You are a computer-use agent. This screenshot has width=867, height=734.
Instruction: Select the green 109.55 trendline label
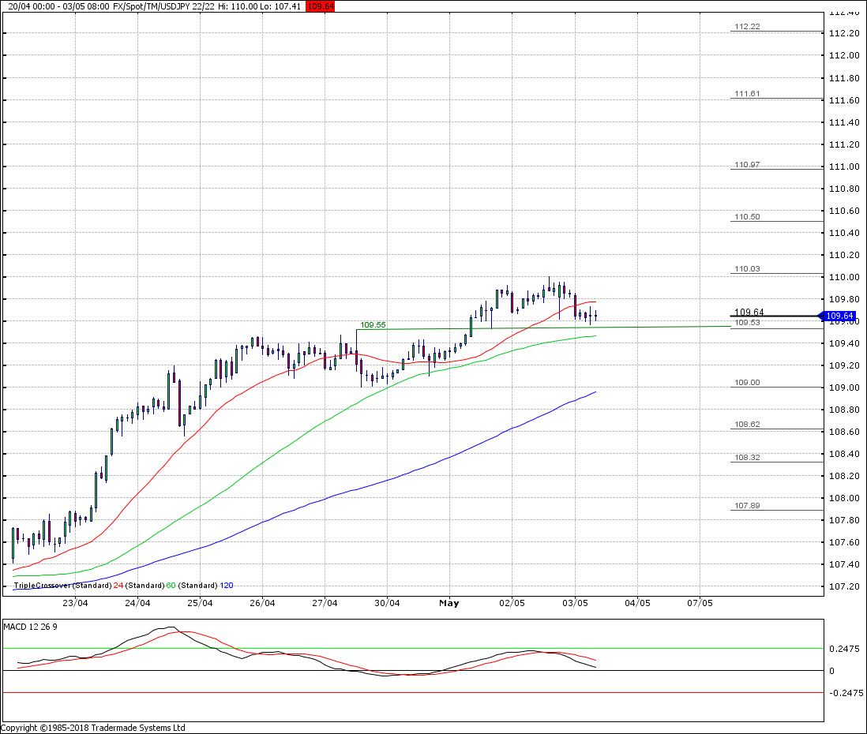pos(373,324)
